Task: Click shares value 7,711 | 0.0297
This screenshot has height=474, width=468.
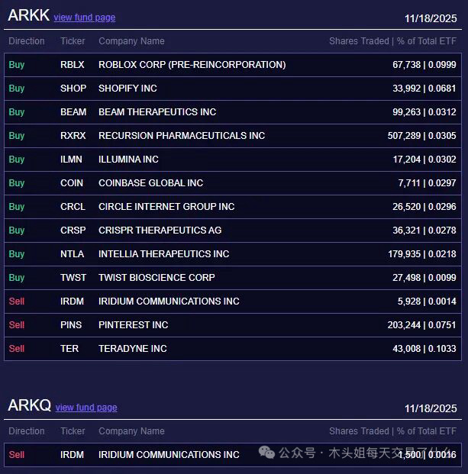Action: (427, 183)
